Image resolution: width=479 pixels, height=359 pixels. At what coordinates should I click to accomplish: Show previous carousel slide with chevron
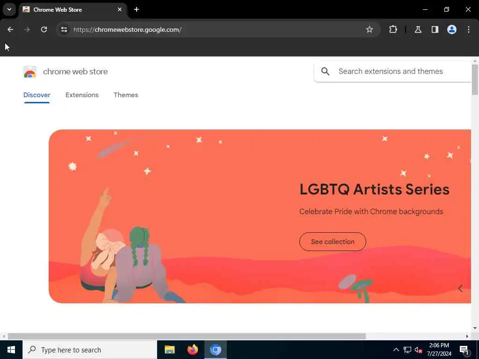460,288
